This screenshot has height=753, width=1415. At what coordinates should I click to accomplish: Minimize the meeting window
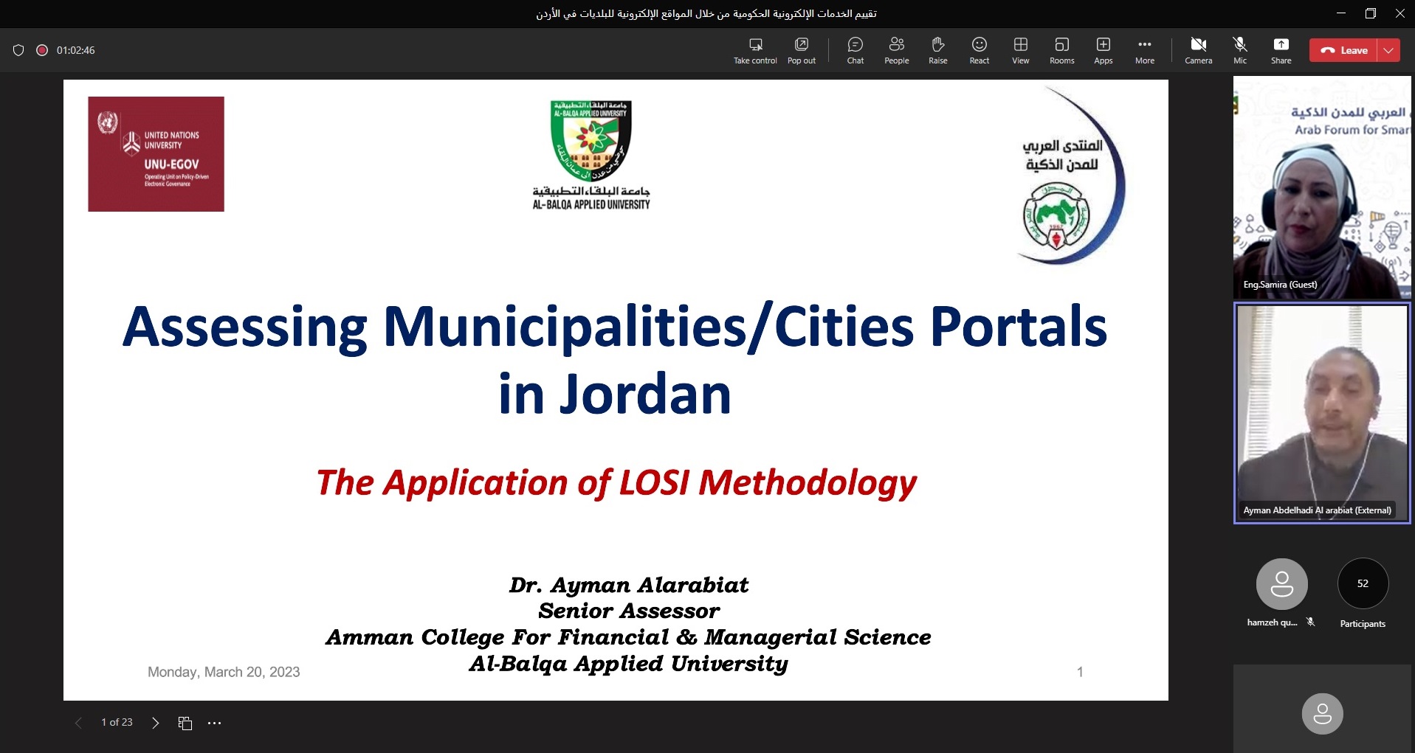tap(1341, 13)
